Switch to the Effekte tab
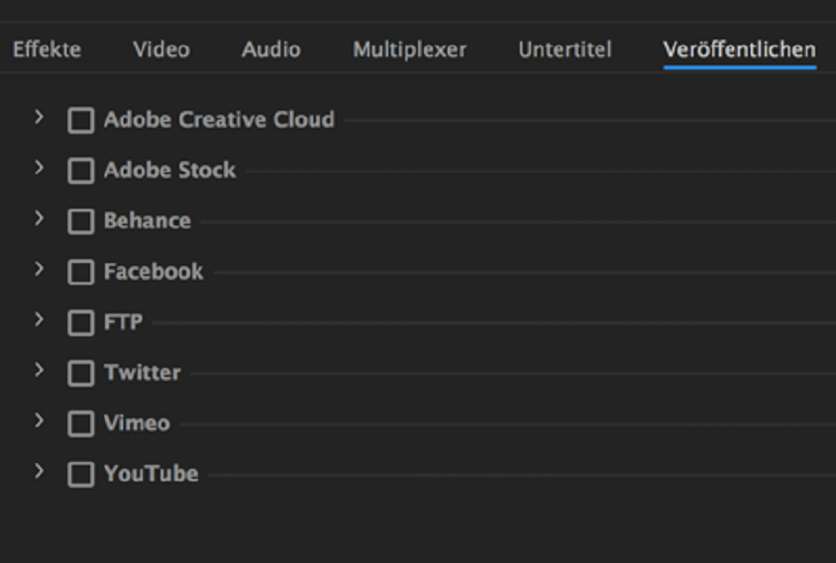 pos(47,49)
